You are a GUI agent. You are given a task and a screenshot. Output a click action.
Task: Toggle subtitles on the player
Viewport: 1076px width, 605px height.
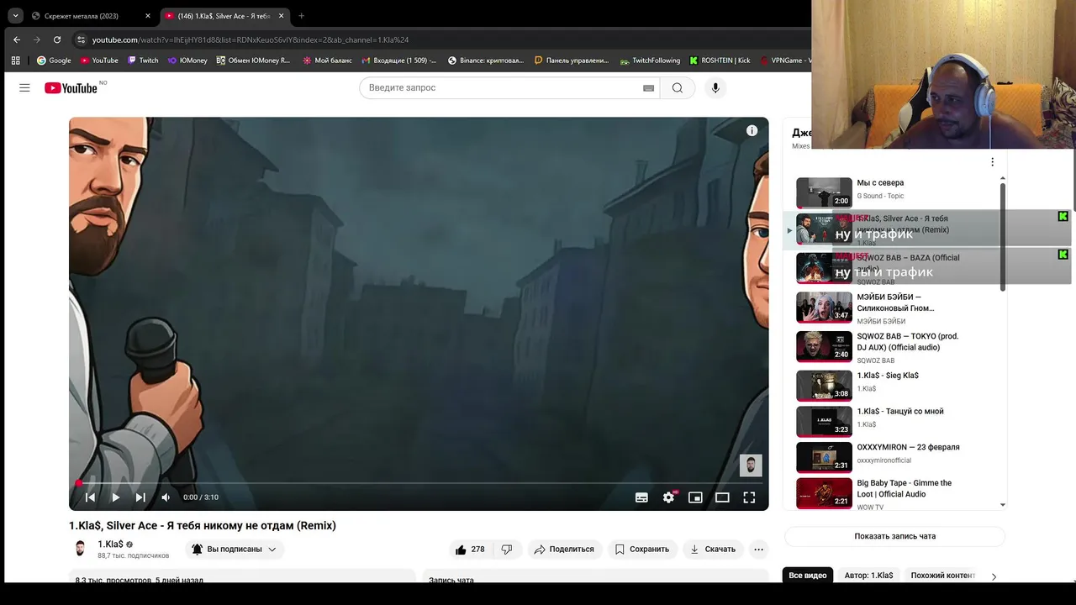[641, 497]
